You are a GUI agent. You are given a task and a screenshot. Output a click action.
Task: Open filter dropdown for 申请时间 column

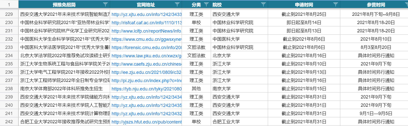pyautogui.click(x=335, y=5)
